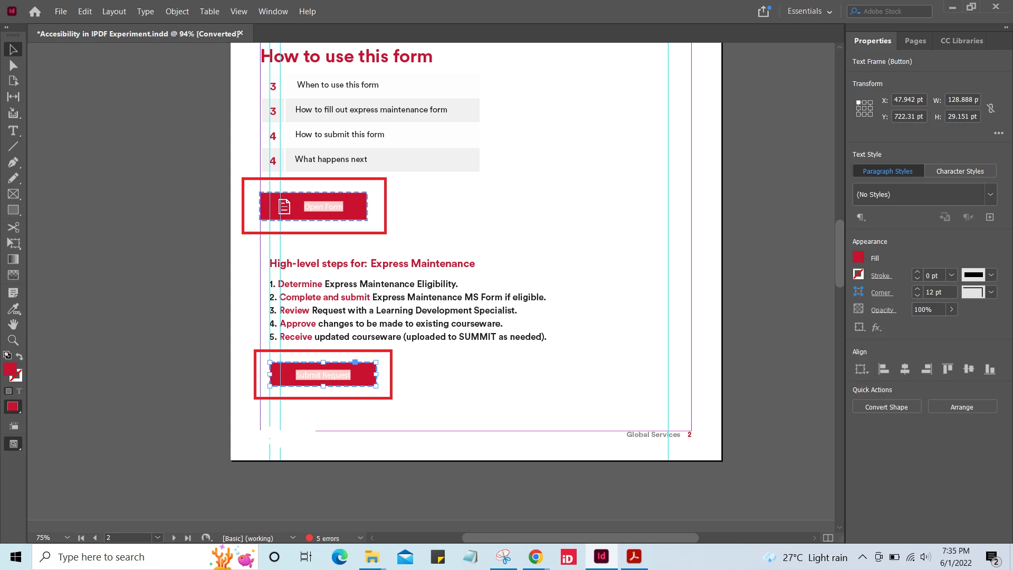Image resolution: width=1013 pixels, height=570 pixels.
Task: Click the Convert Shape button
Action: pos(886,407)
